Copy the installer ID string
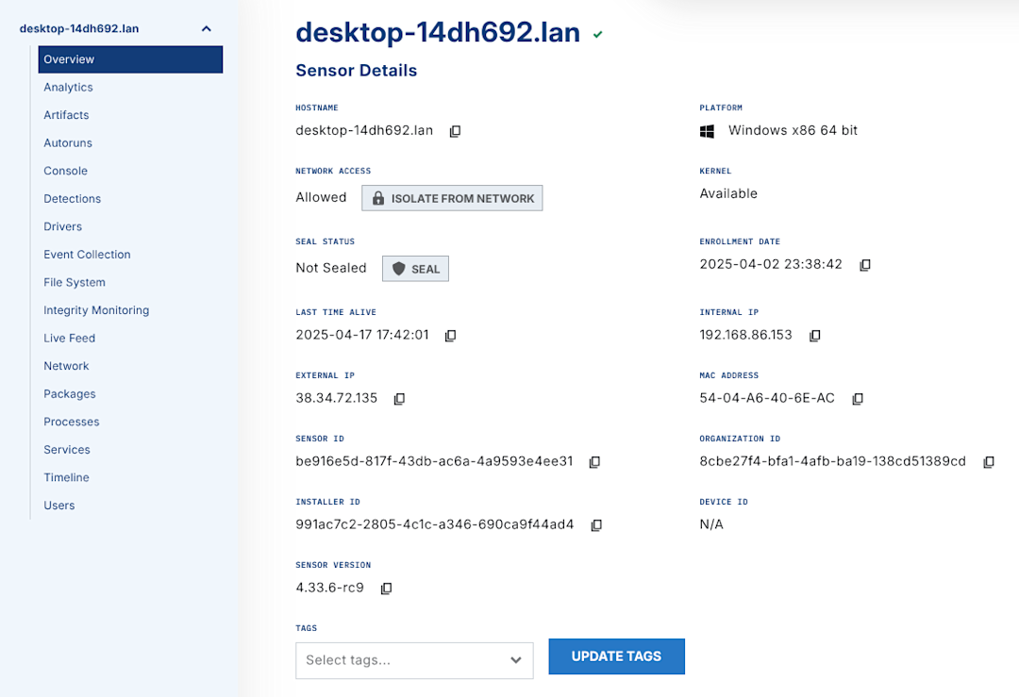Viewport: 1019px width, 697px height. tap(596, 524)
